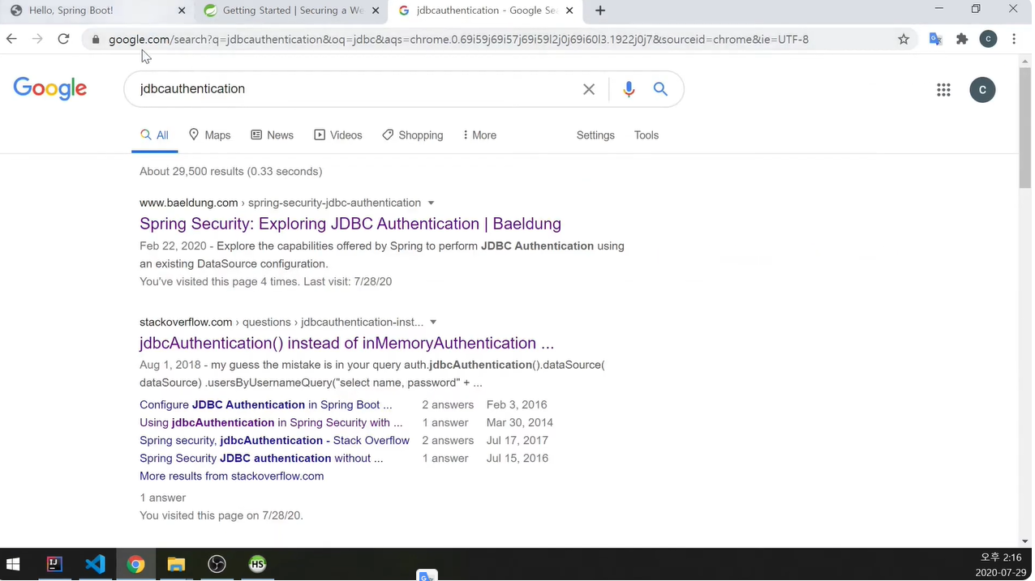Screen dimensions: 1035x581
Task: Click www.baeldung.com breadcrumb text
Action: pos(189,203)
